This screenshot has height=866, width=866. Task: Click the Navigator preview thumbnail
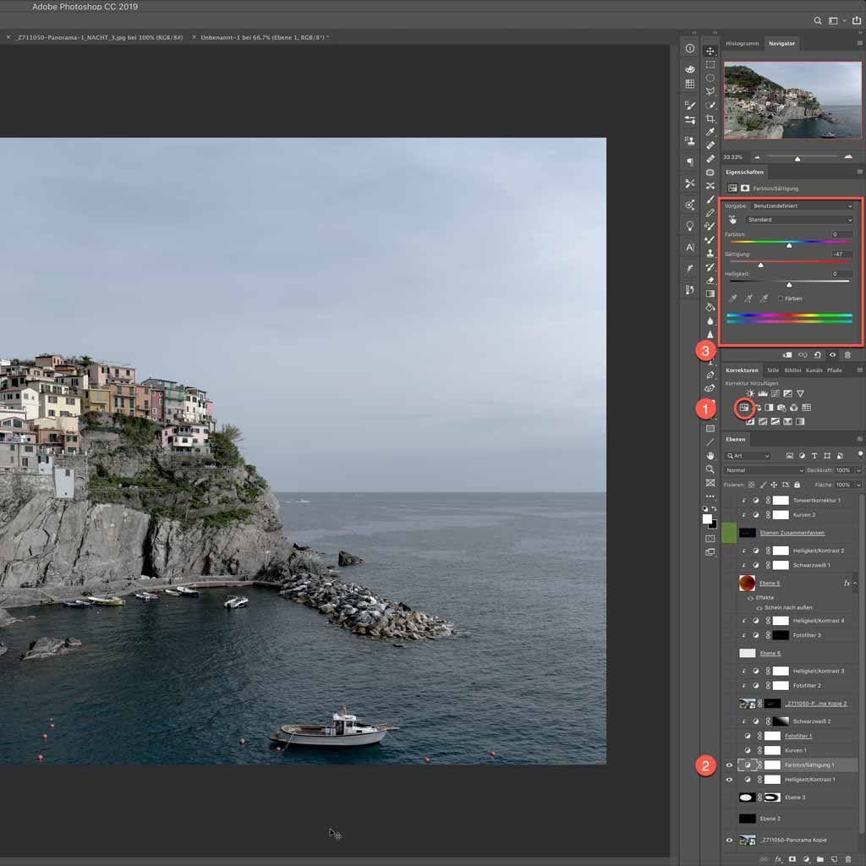(x=792, y=100)
